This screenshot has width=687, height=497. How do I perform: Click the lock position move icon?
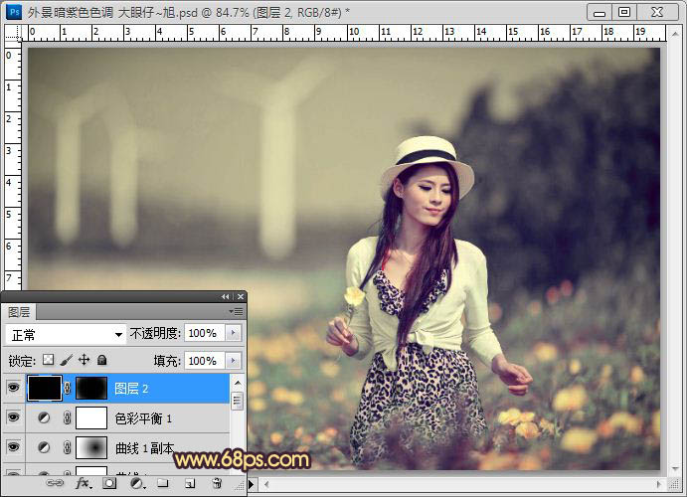[85, 360]
